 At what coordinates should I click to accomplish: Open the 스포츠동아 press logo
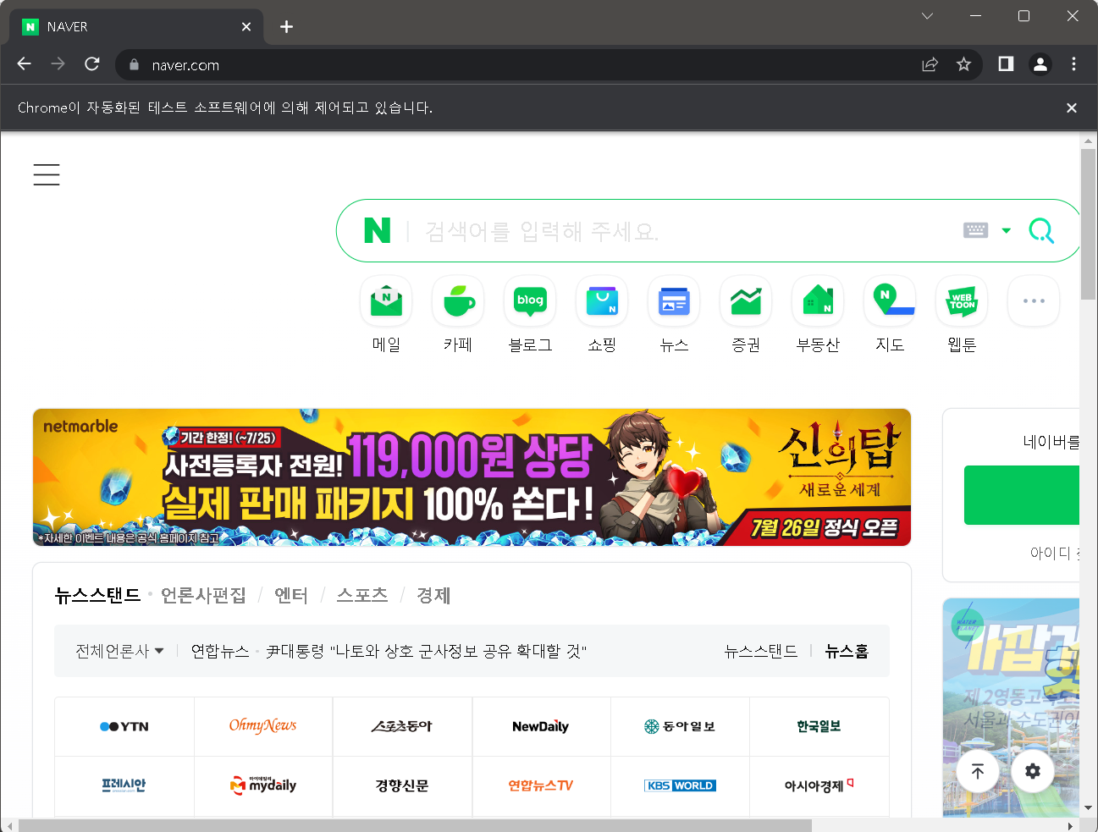click(x=402, y=726)
